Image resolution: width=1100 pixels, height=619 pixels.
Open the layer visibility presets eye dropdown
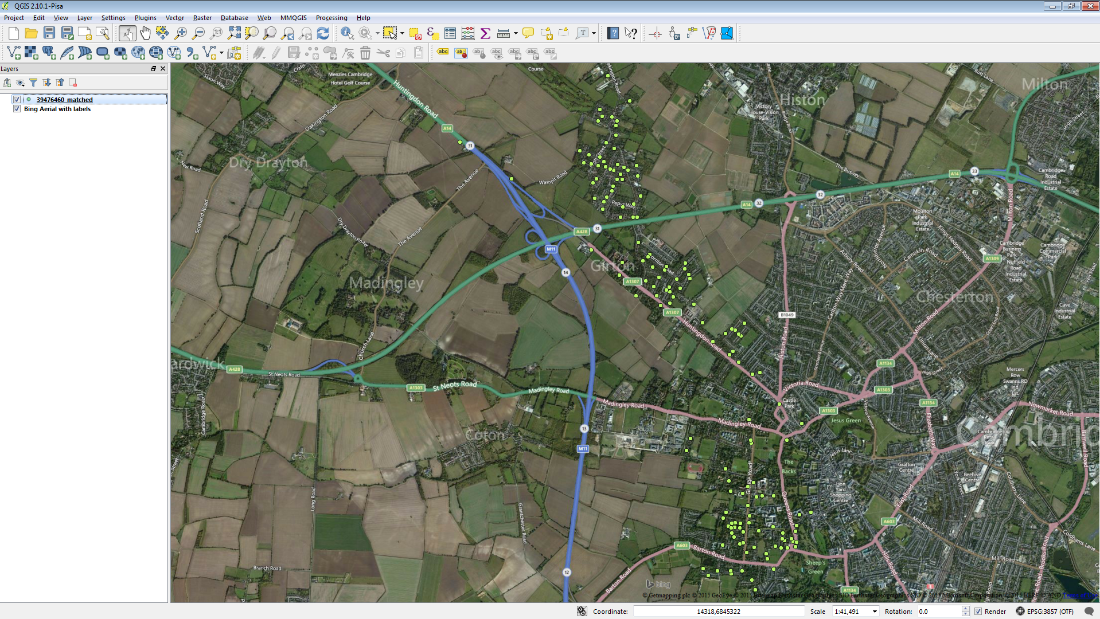(21, 83)
